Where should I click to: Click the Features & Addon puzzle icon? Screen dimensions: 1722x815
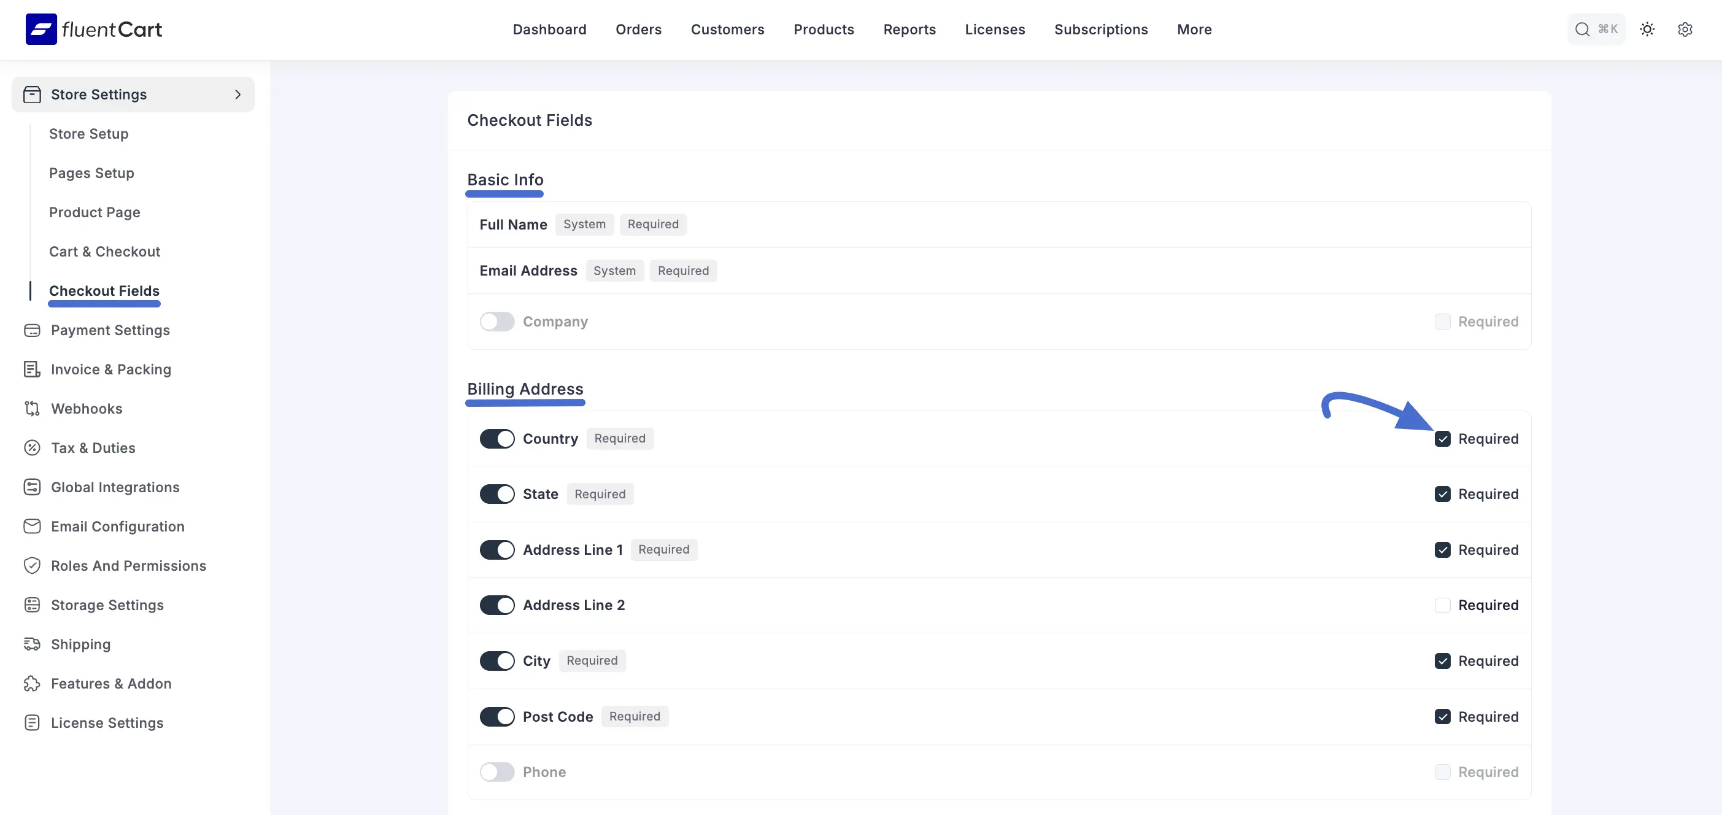coord(32,683)
